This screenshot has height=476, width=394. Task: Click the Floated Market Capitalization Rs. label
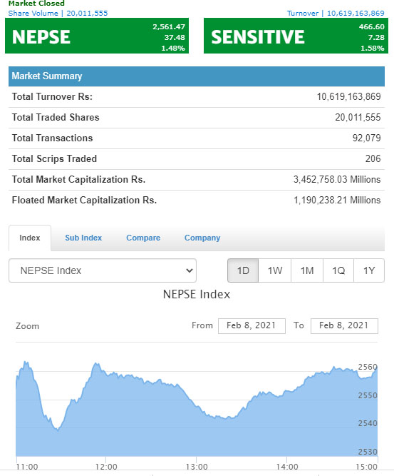point(84,200)
